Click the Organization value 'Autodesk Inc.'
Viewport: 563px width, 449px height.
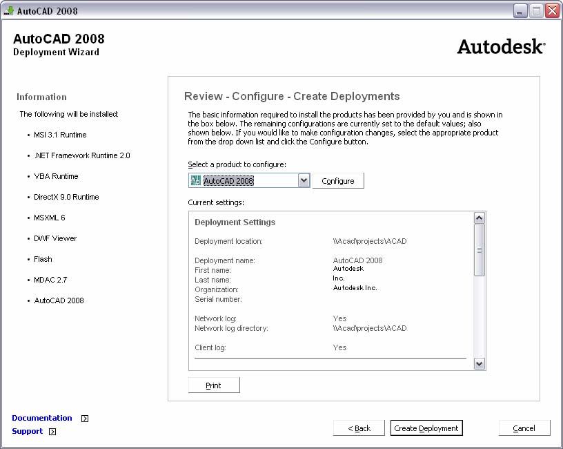tap(355, 288)
